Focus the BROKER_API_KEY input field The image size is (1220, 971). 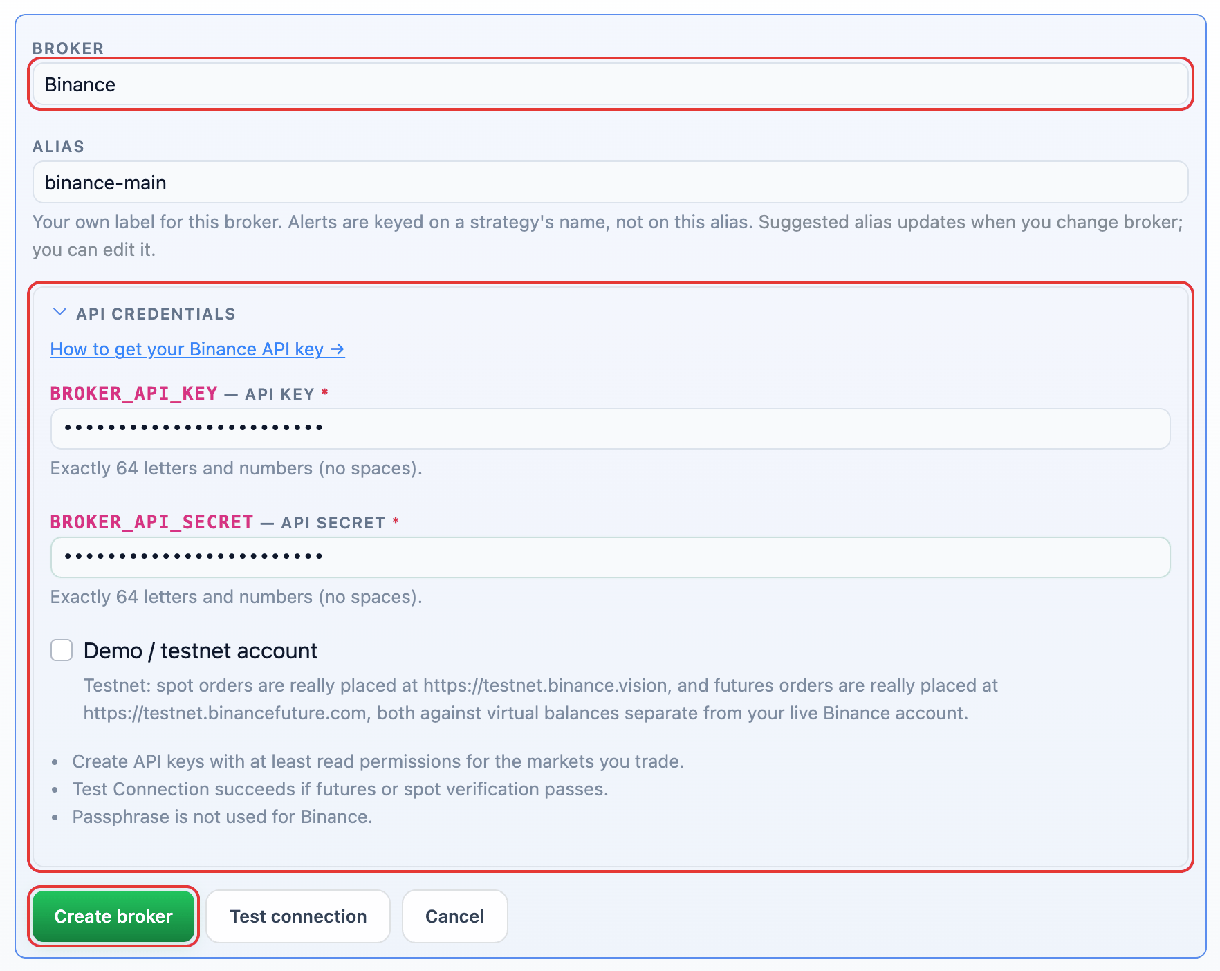[x=610, y=429]
